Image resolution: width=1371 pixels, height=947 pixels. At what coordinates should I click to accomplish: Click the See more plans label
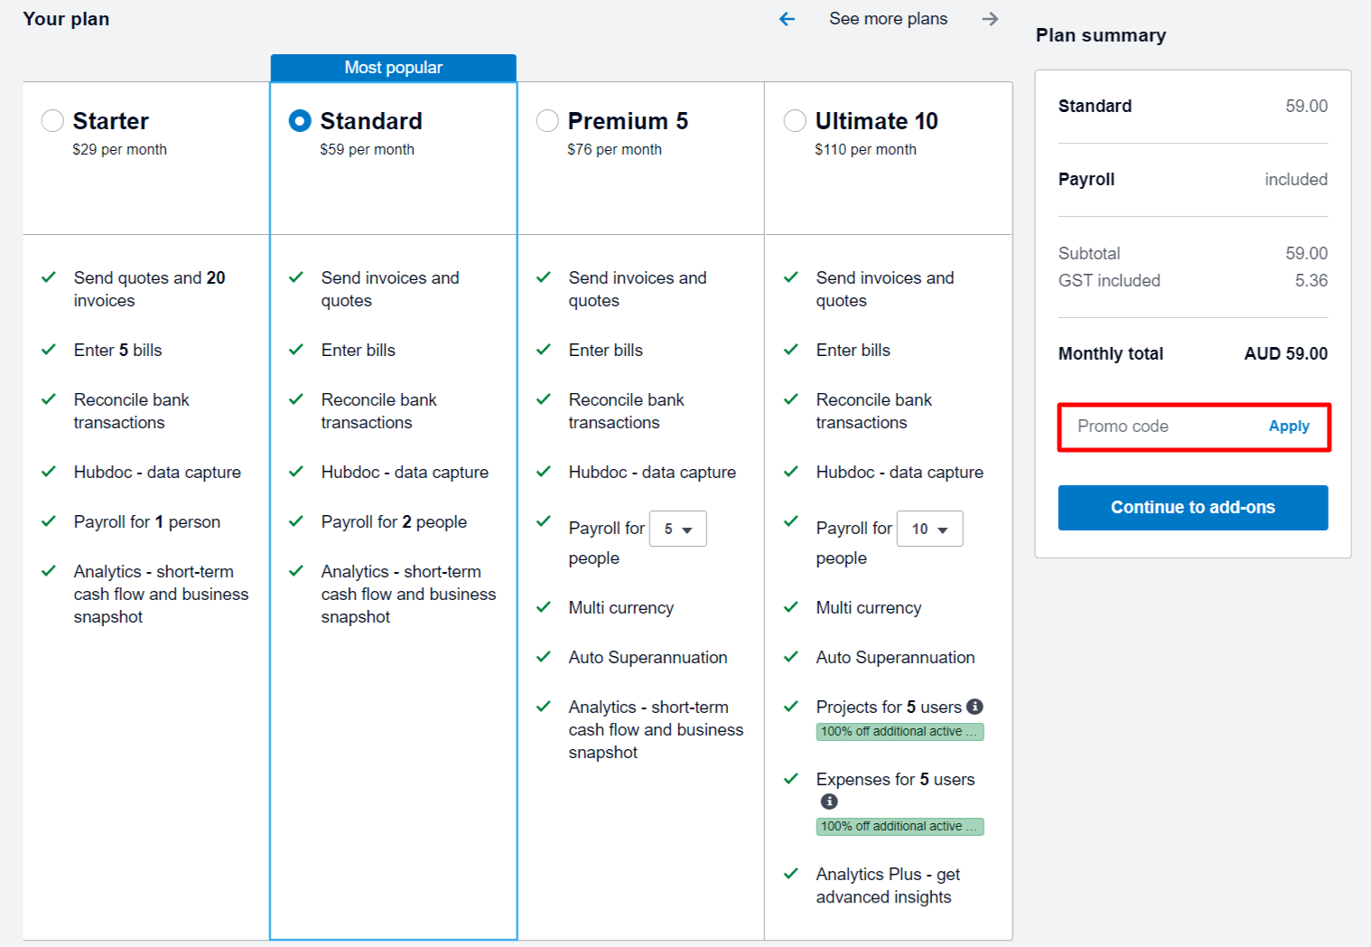(x=888, y=18)
